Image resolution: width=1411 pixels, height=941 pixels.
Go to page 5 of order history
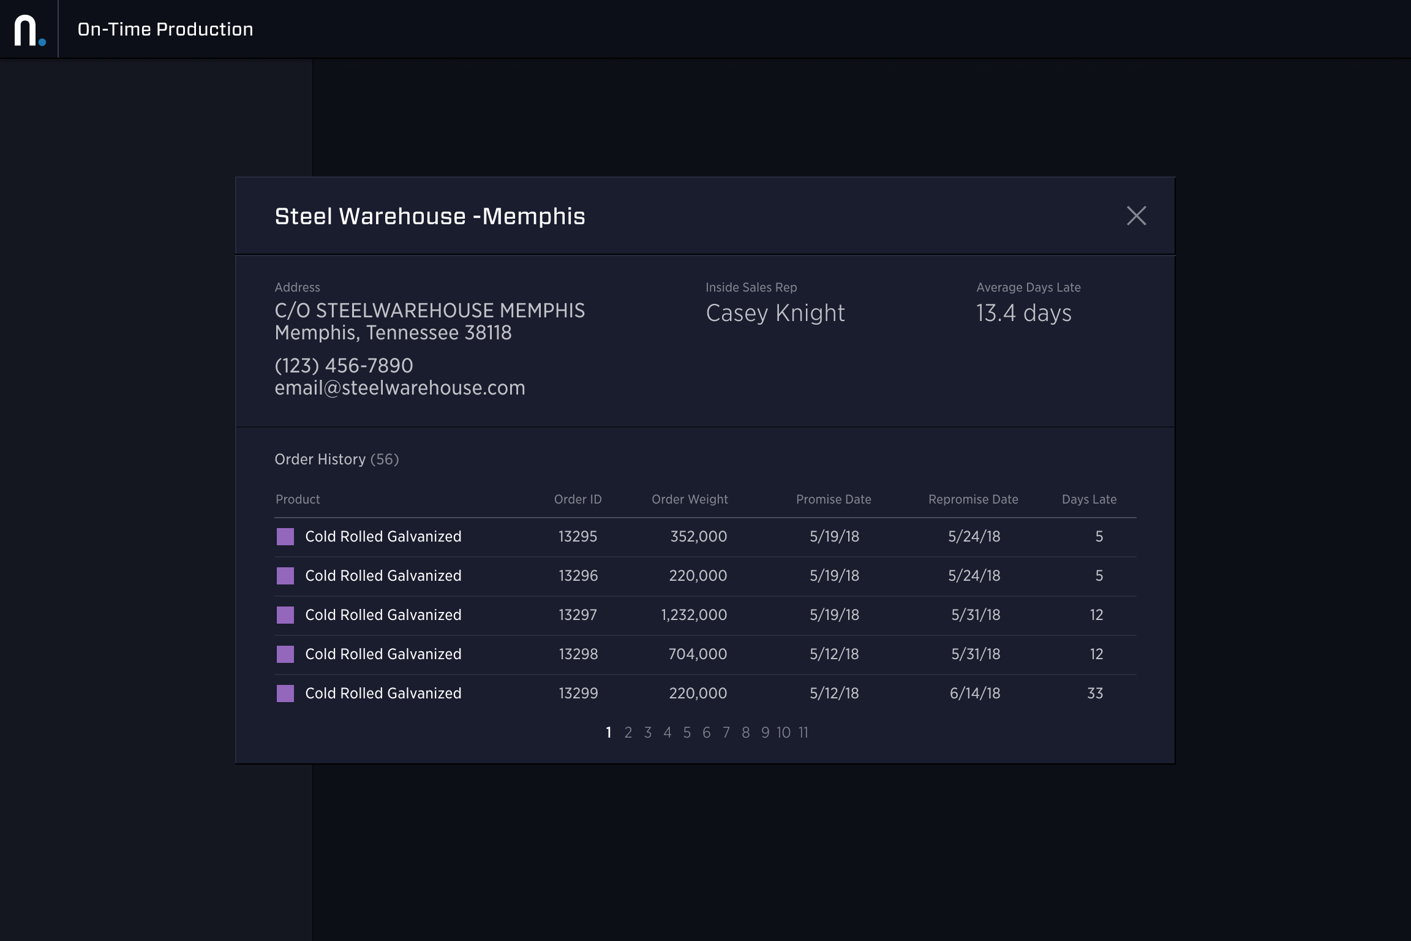point(687,733)
